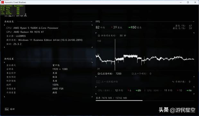Click the green arrow beside GPU maximum 16
Screen dimensions: 199x116
(187, 90)
